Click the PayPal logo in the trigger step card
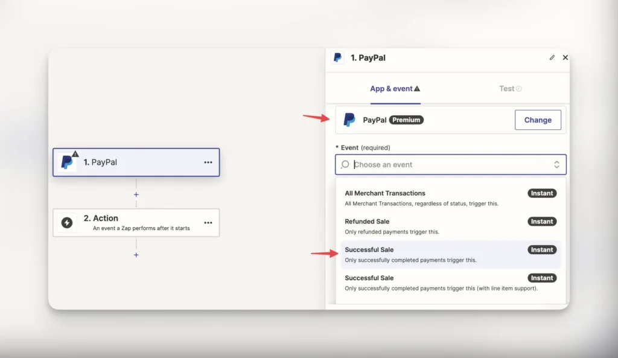 point(67,162)
